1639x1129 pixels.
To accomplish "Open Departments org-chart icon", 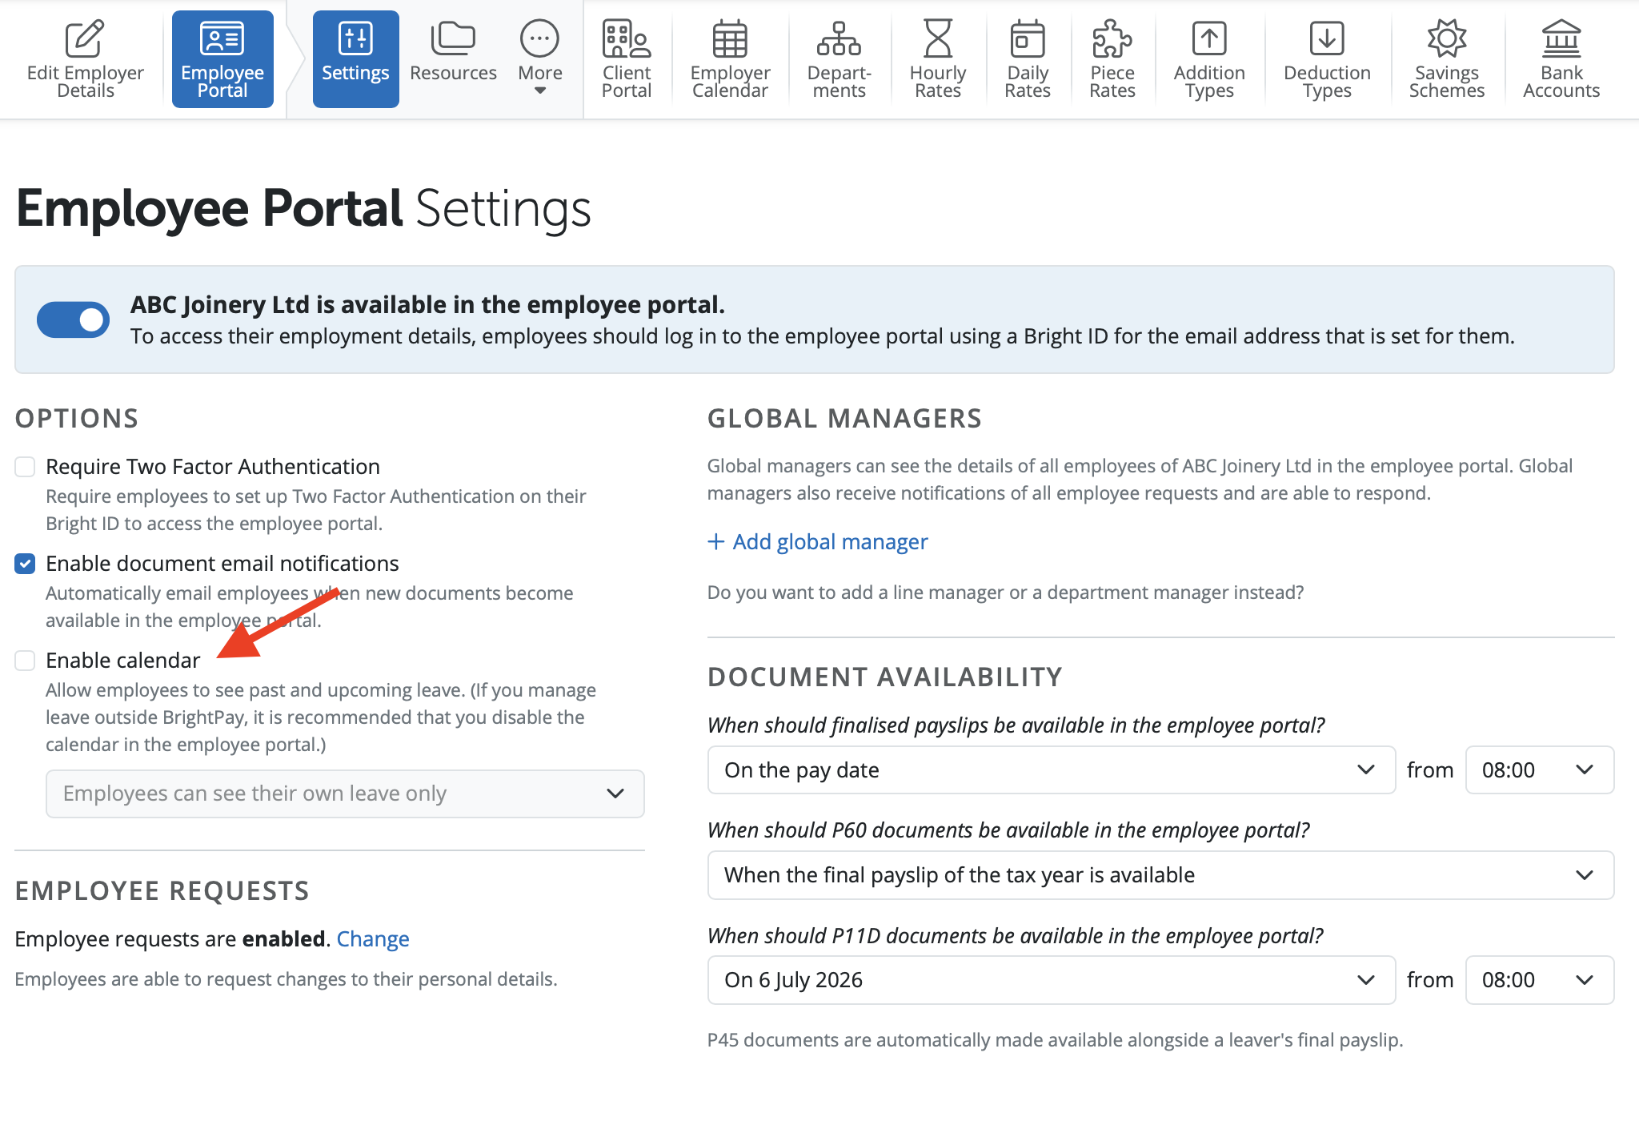I will pyautogui.click(x=838, y=39).
